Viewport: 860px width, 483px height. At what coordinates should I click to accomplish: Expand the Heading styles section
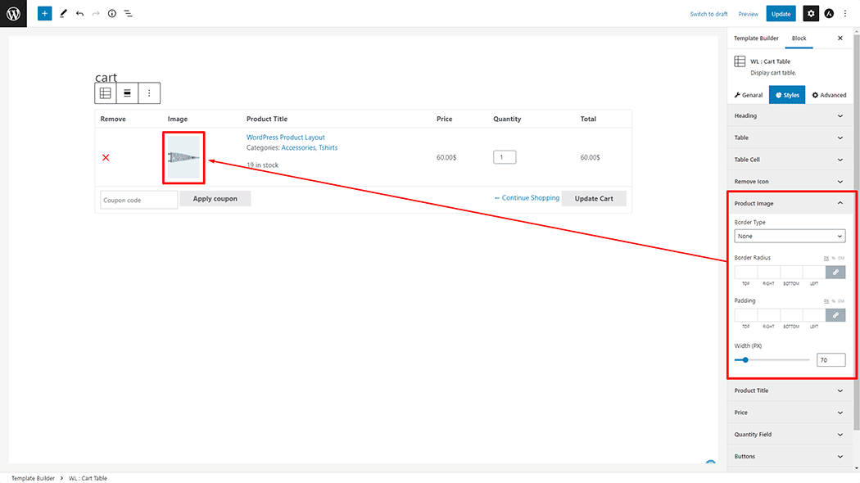[x=790, y=116]
